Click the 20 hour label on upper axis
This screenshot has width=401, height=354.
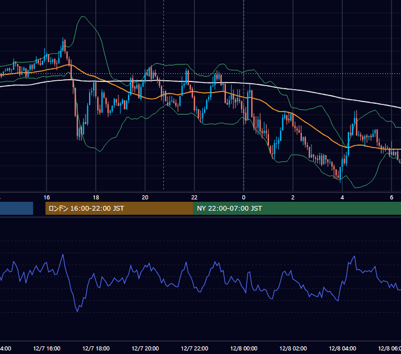pos(145,198)
